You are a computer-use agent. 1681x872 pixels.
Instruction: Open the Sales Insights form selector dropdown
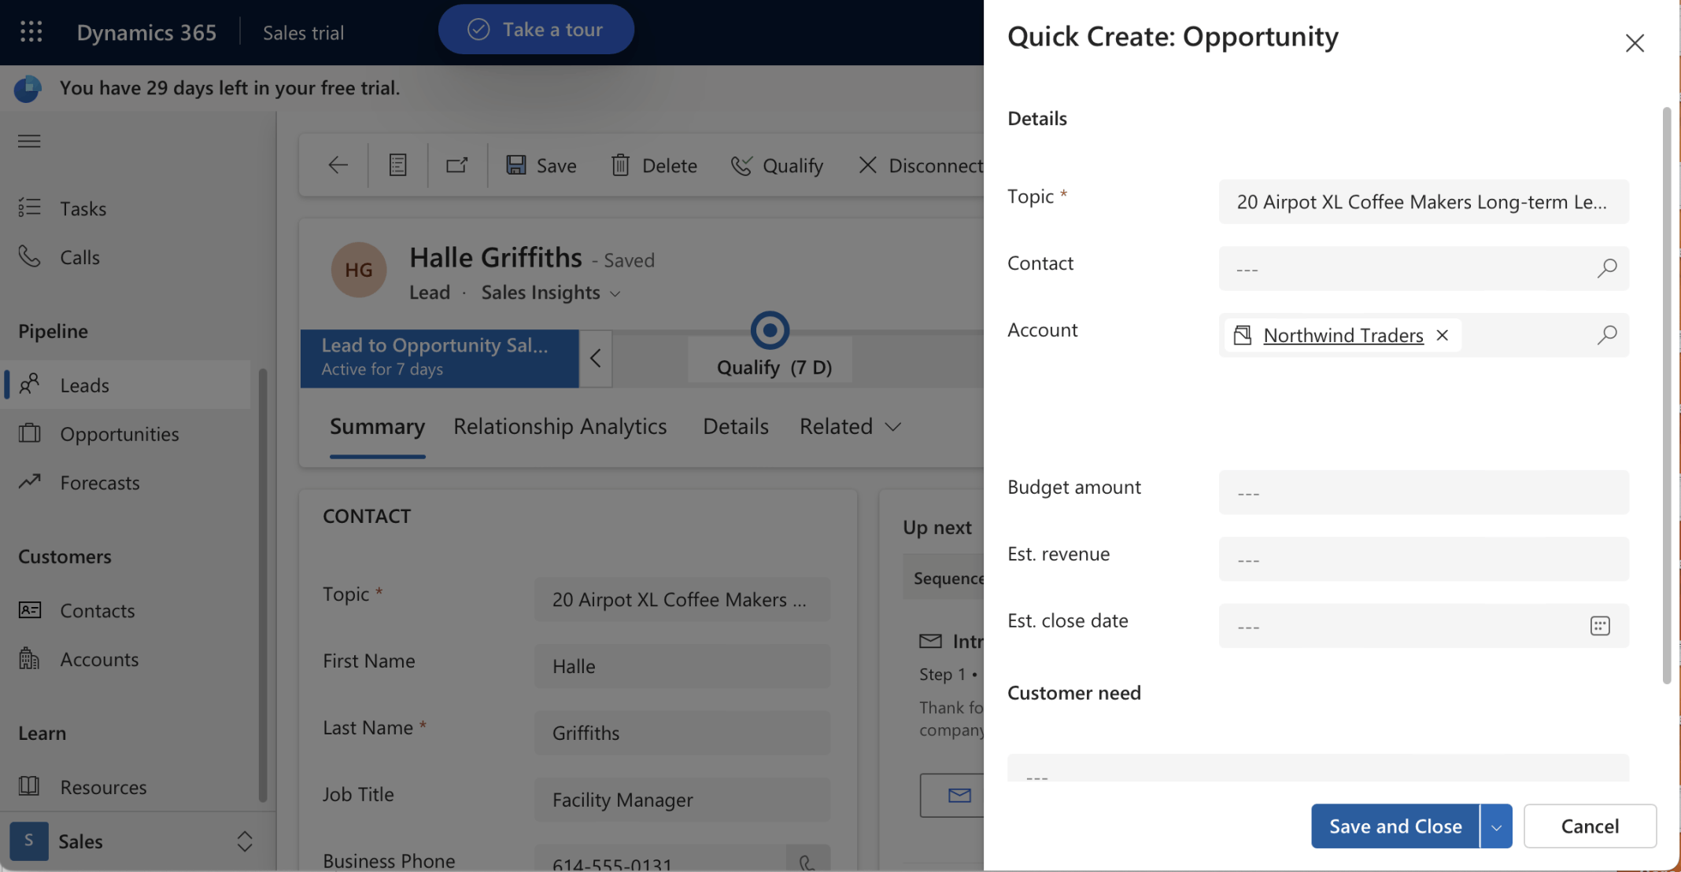click(x=615, y=293)
